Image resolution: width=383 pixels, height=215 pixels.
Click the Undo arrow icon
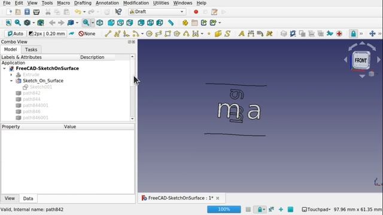tap(78, 12)
